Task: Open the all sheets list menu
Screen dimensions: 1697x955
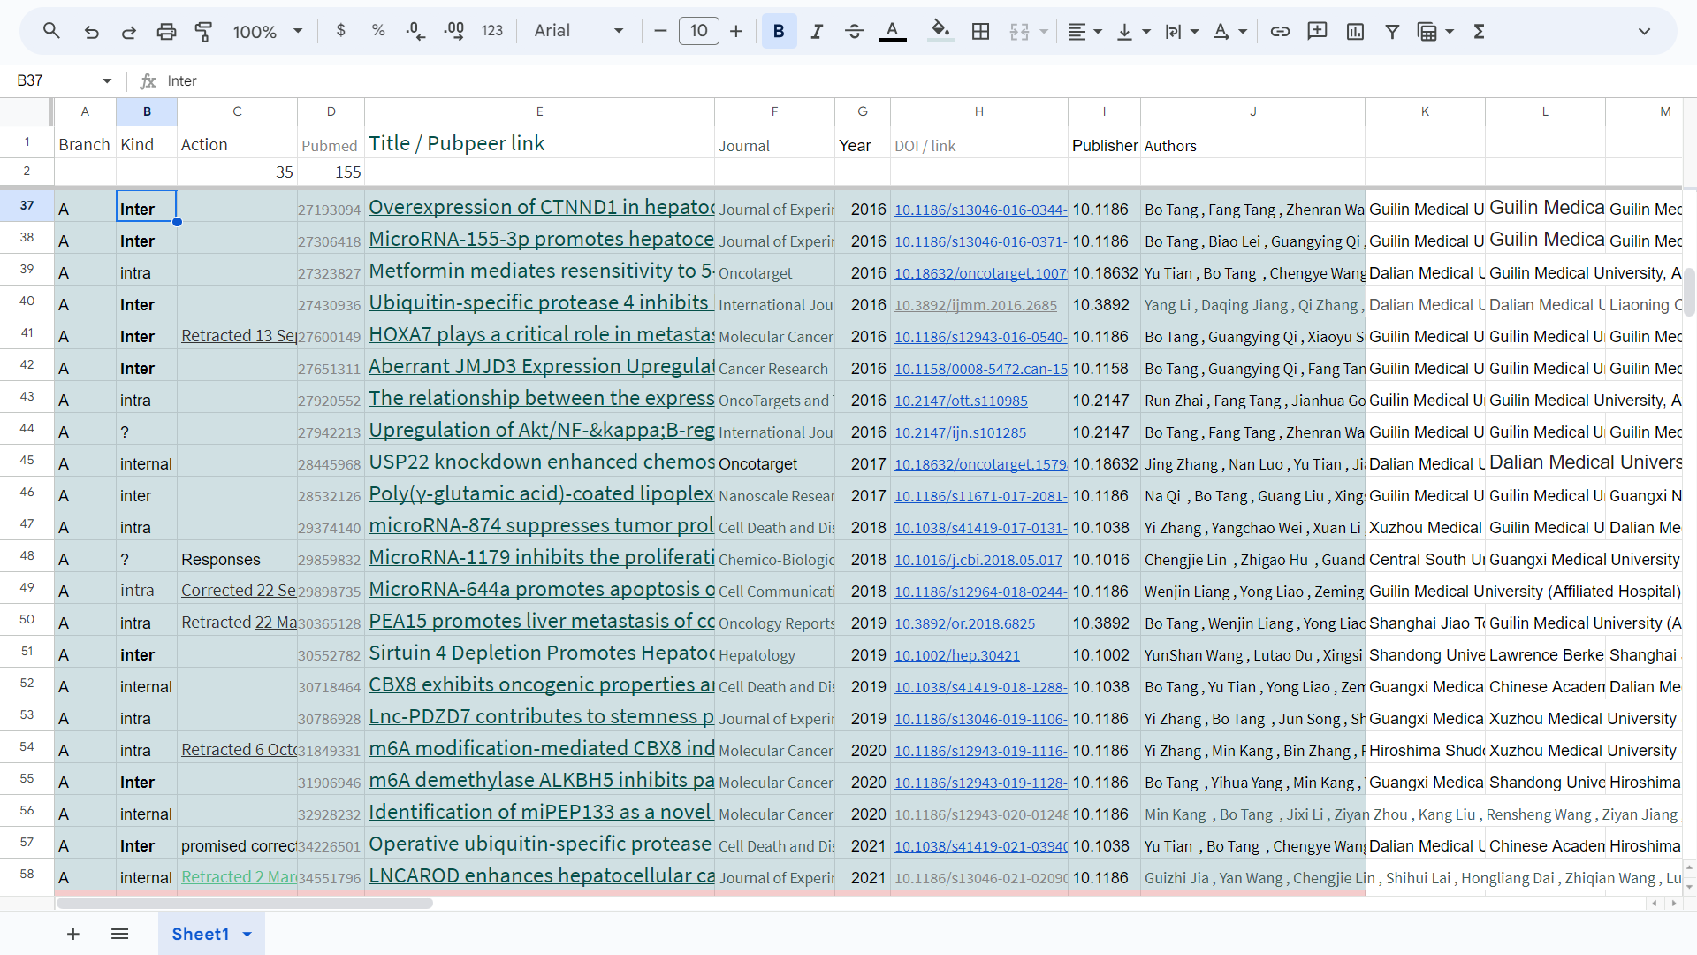Action: (x=120, y=934)
